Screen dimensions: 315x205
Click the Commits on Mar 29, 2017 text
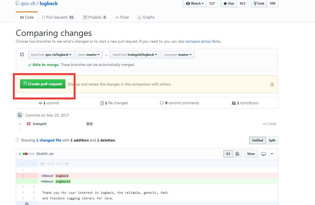click(47, 115)
